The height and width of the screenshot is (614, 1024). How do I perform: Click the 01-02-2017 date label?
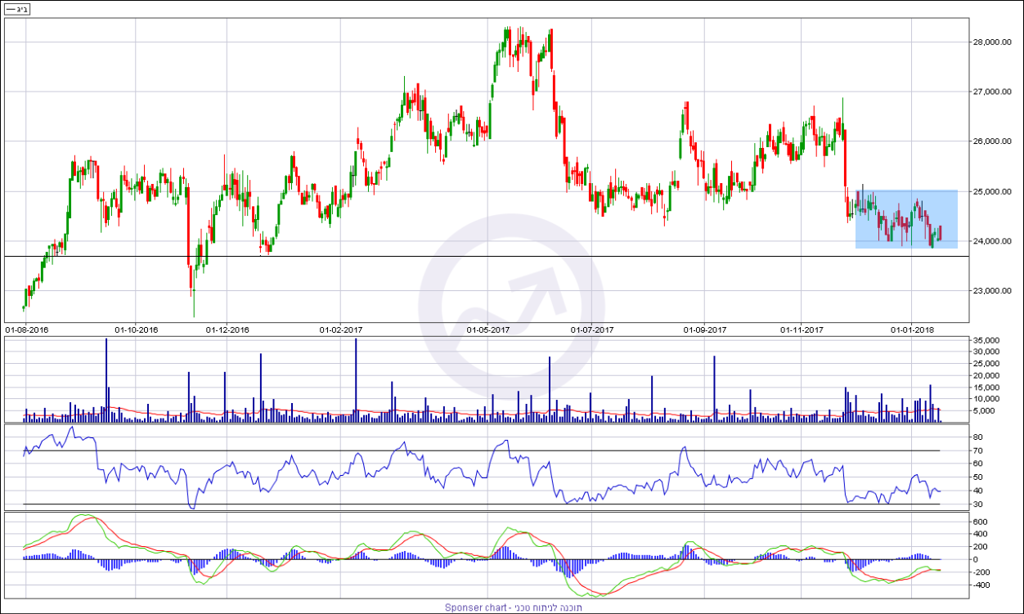(x=340, y=329)
